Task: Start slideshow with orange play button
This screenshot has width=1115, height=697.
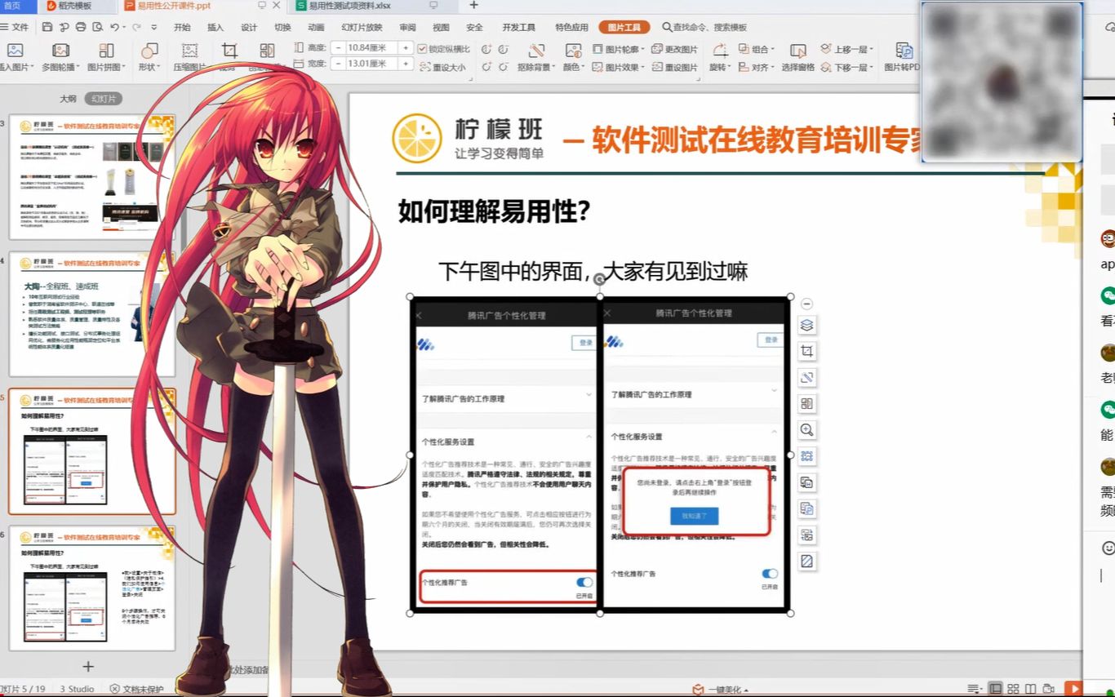Action: (1074, 689)
